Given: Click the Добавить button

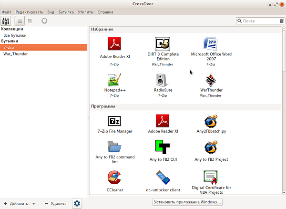Looking at the screenshot, I should coord(16,203).
